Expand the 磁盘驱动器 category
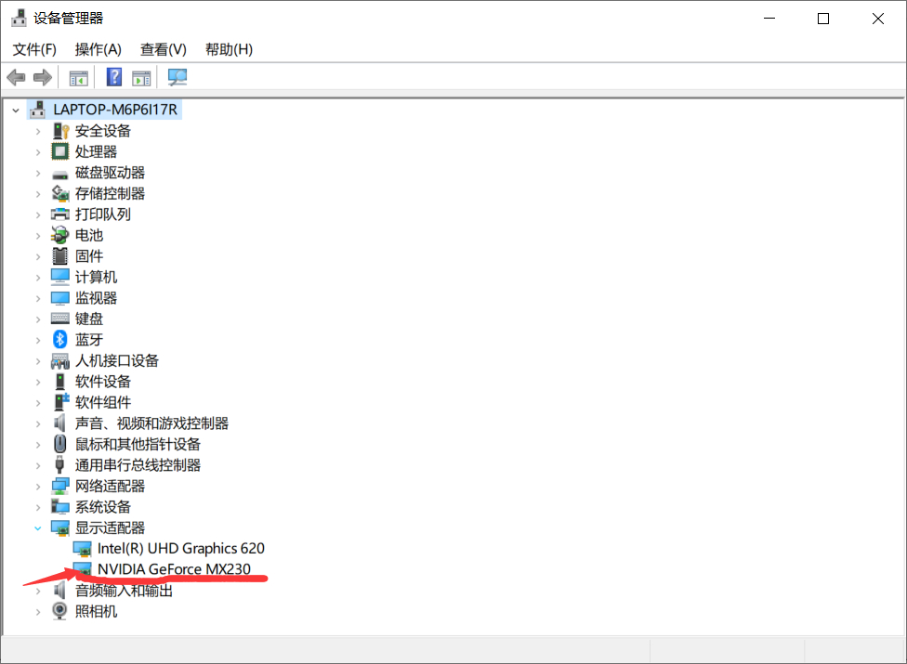The width and height of the screenshot is (907, 664). coord(37,174)
